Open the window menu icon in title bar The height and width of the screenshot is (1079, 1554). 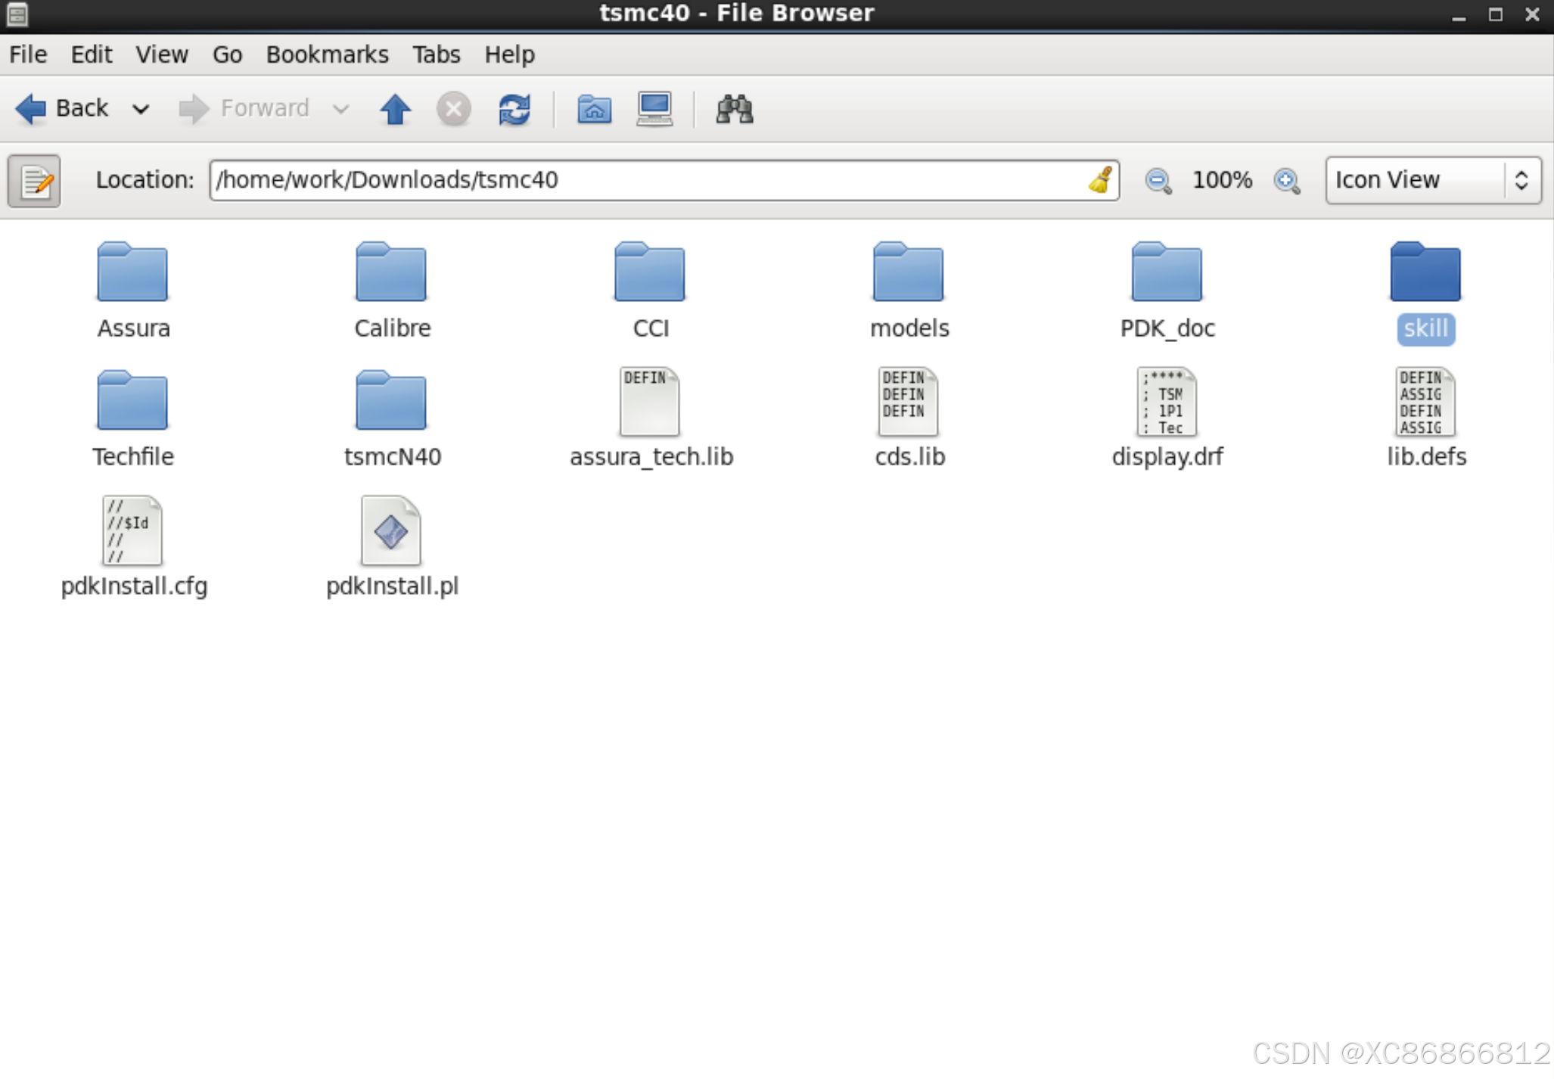tap(17, 14)
